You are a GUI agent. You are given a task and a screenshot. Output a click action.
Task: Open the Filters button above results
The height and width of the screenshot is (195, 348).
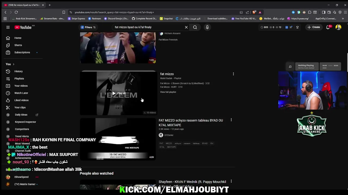coord(88,27)
